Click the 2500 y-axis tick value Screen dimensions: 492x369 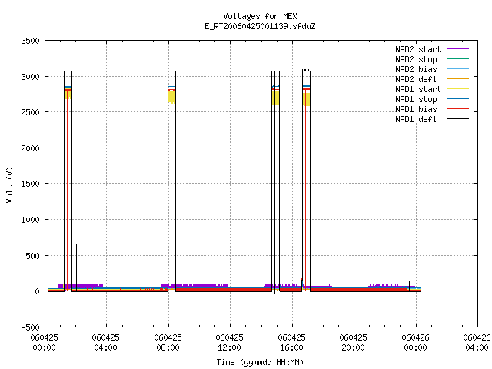tap(30, 112)
